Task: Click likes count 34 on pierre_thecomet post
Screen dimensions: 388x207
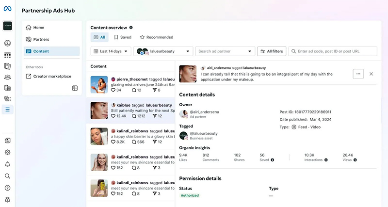Action: coord(116,90)
